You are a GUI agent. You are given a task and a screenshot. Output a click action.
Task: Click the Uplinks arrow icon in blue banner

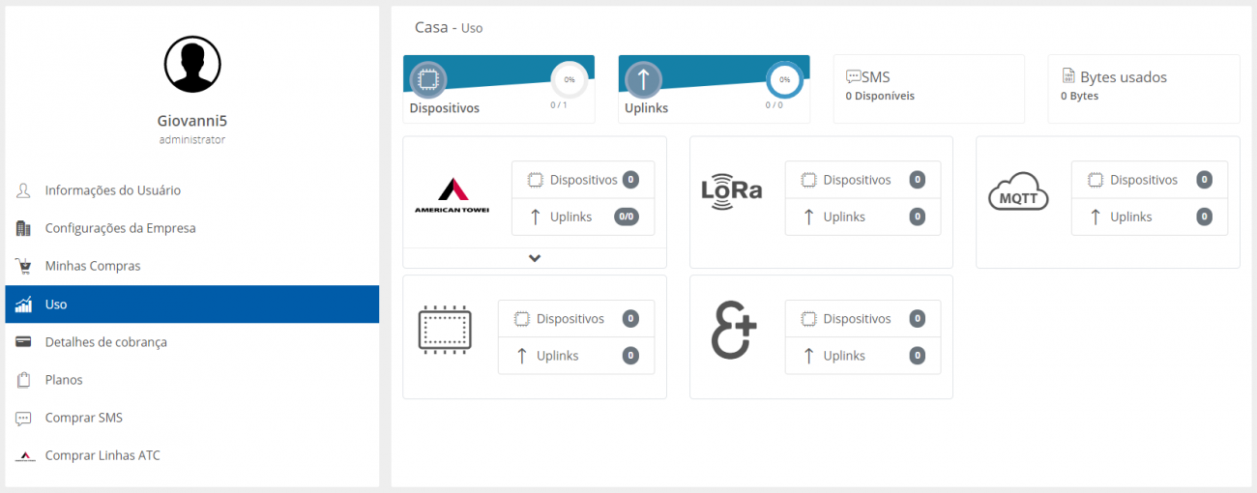(x=643, y=79)
